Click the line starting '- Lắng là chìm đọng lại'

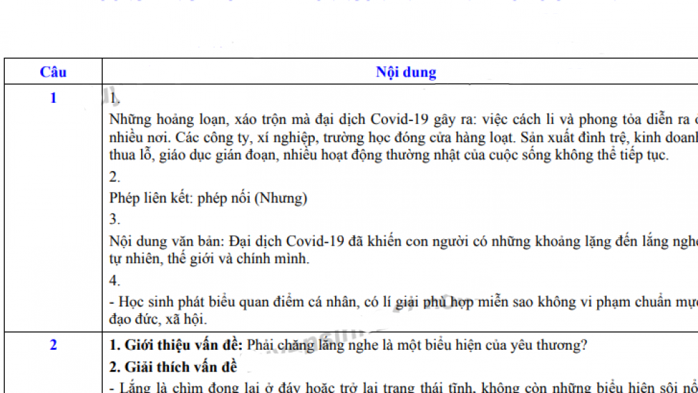(403, 387)
